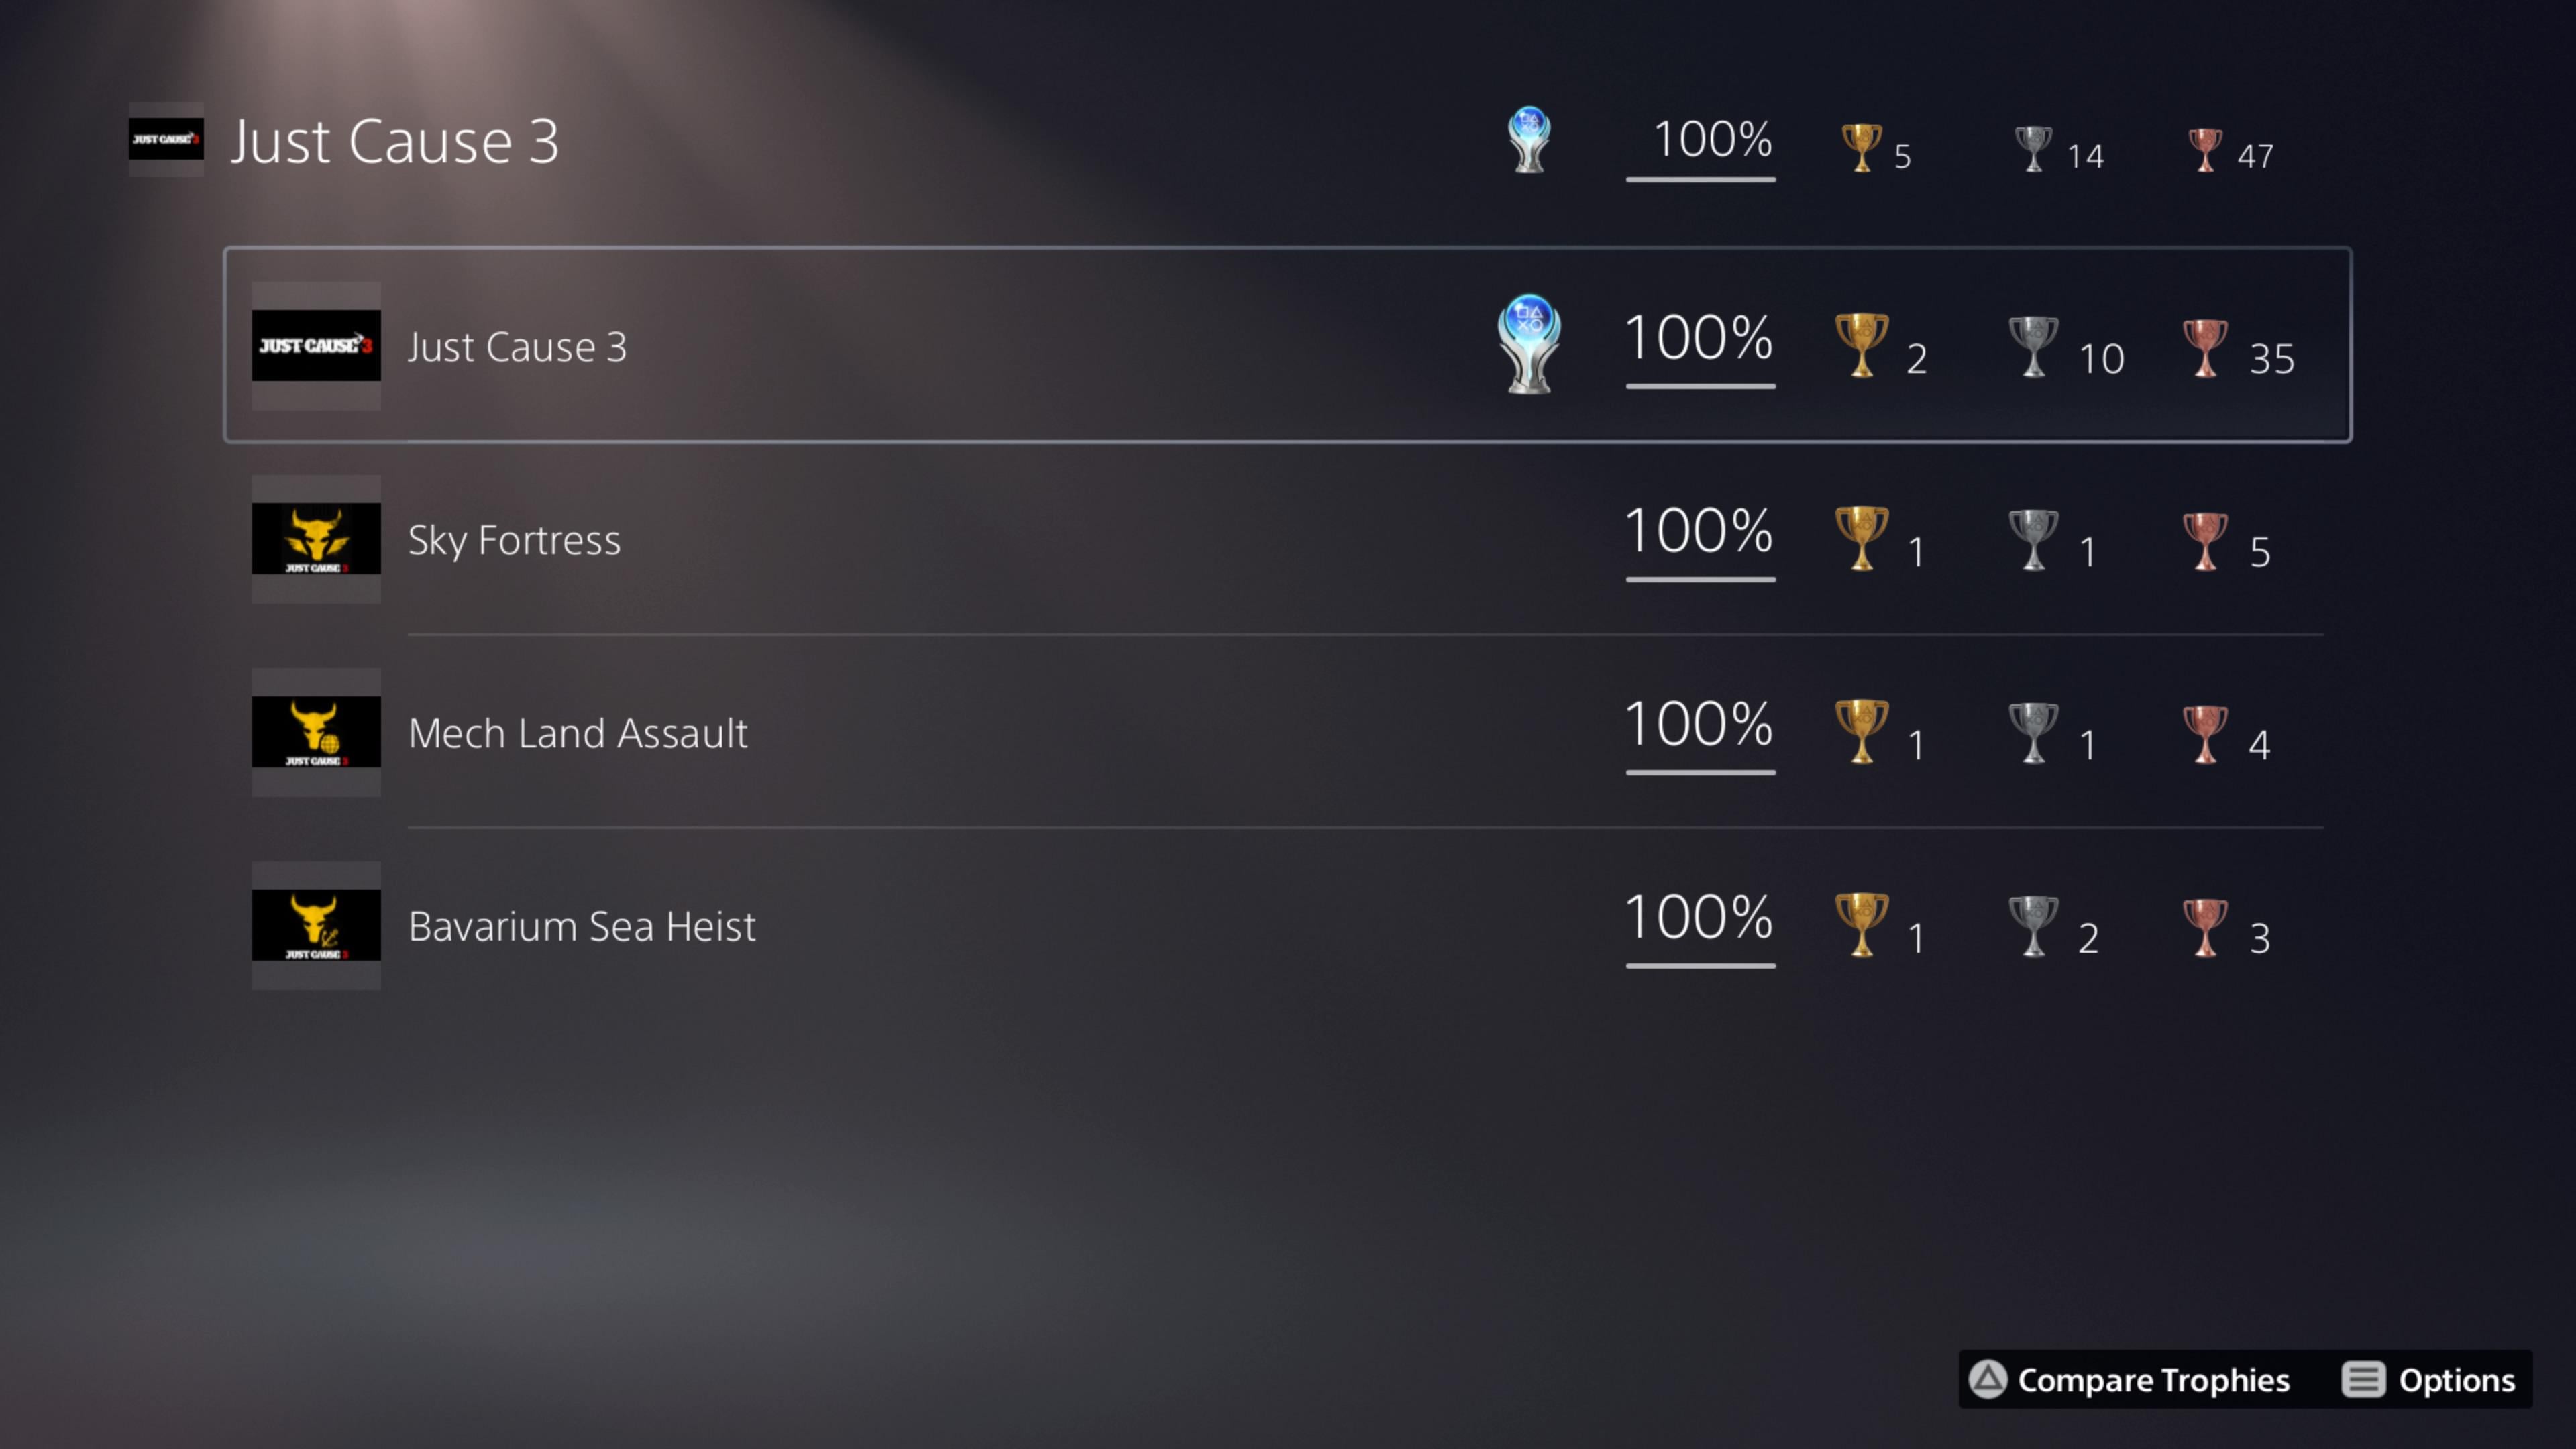
Task: Click the Options button icon
Action: pyautogui.click(x=2363, y=1379)
